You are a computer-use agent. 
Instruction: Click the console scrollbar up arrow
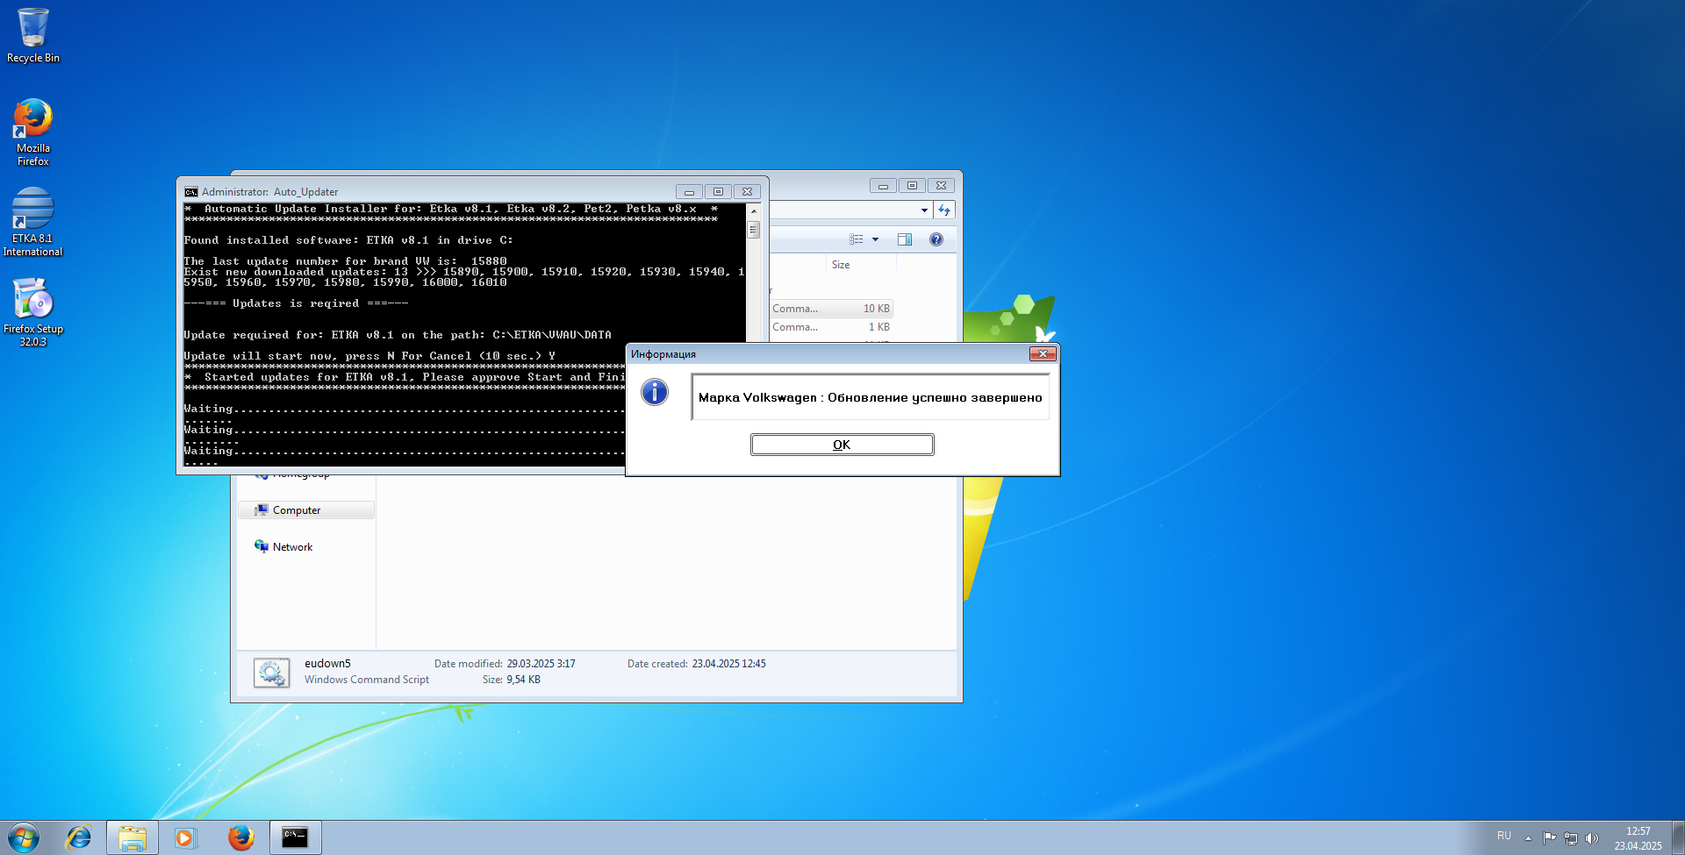click(753, 211)
